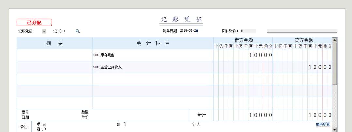Click the 备注 label cell
This screenshot has height=132, width=352.
click(24, 127)
